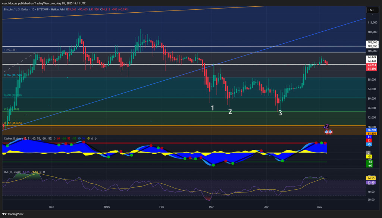Select the wave label "3" annotation
382x218 pixels.
pos(280,113)
